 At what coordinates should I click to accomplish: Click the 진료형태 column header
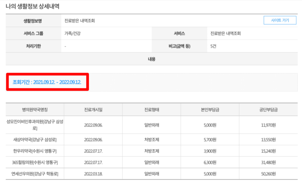tap(151, 110)
